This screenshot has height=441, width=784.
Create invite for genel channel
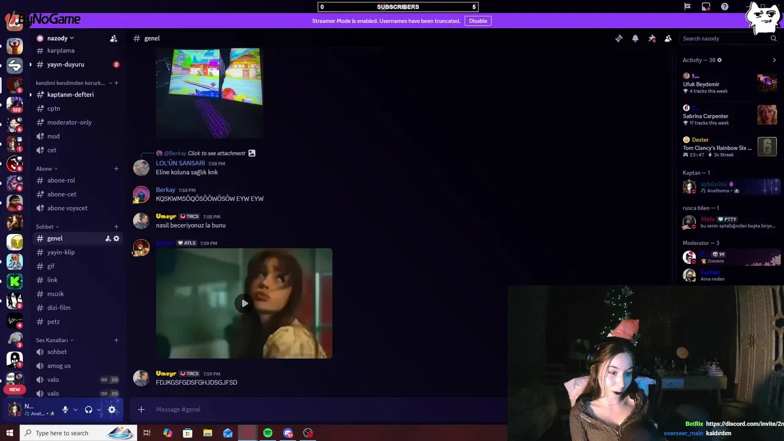tap(108, 238)
